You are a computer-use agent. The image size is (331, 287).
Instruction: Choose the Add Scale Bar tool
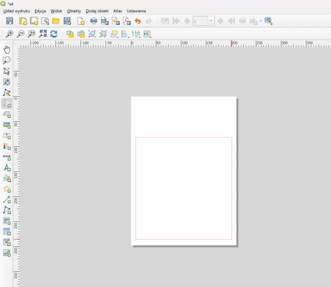point(7,157)
